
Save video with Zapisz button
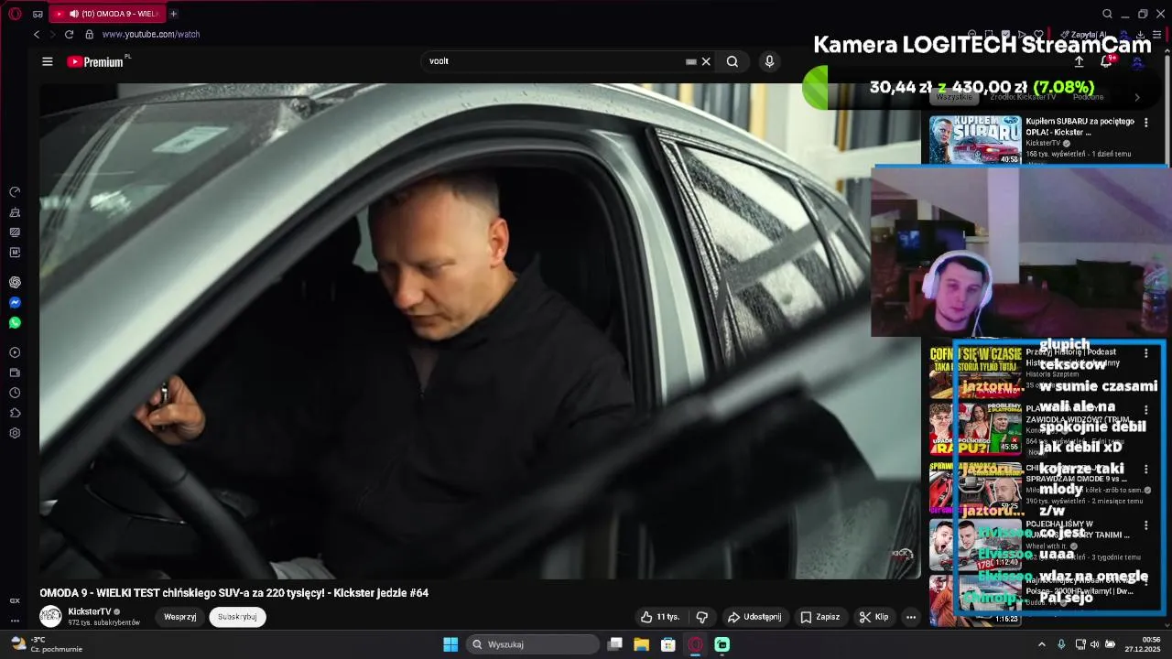coord(820,617)
